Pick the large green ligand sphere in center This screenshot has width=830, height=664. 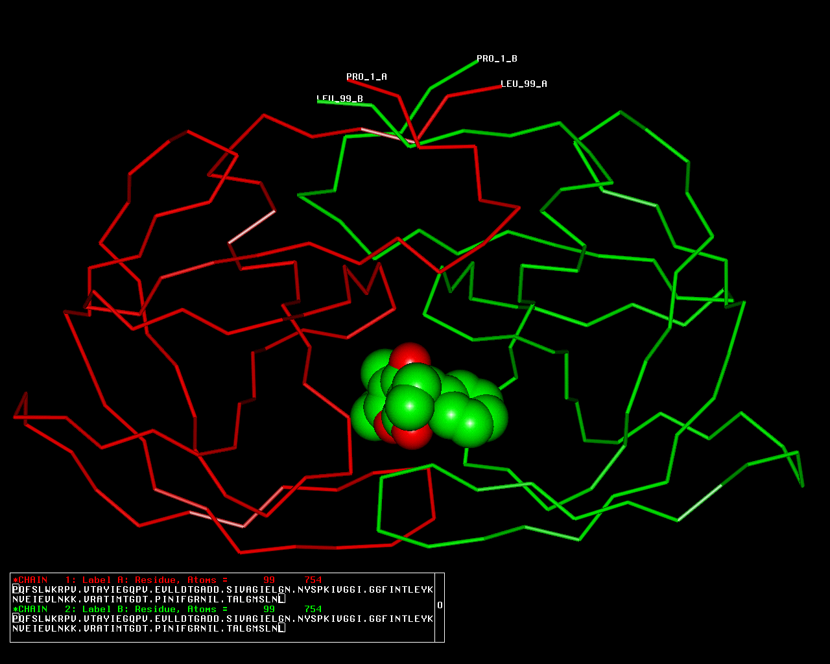(410, 407)
